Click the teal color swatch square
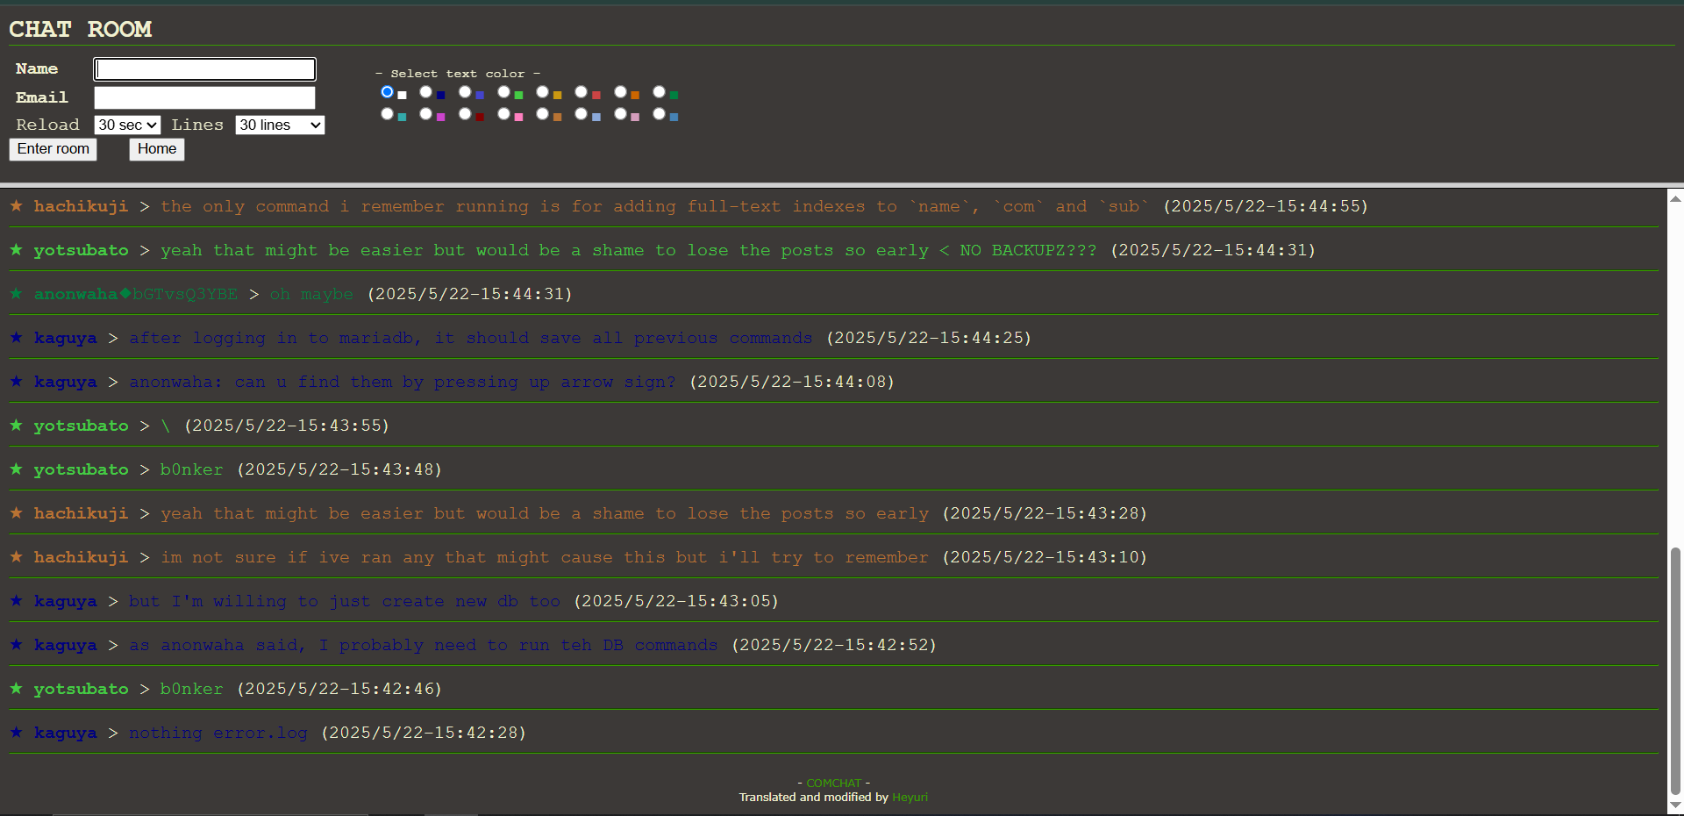The image size is (1684, 816). (403, 117)
